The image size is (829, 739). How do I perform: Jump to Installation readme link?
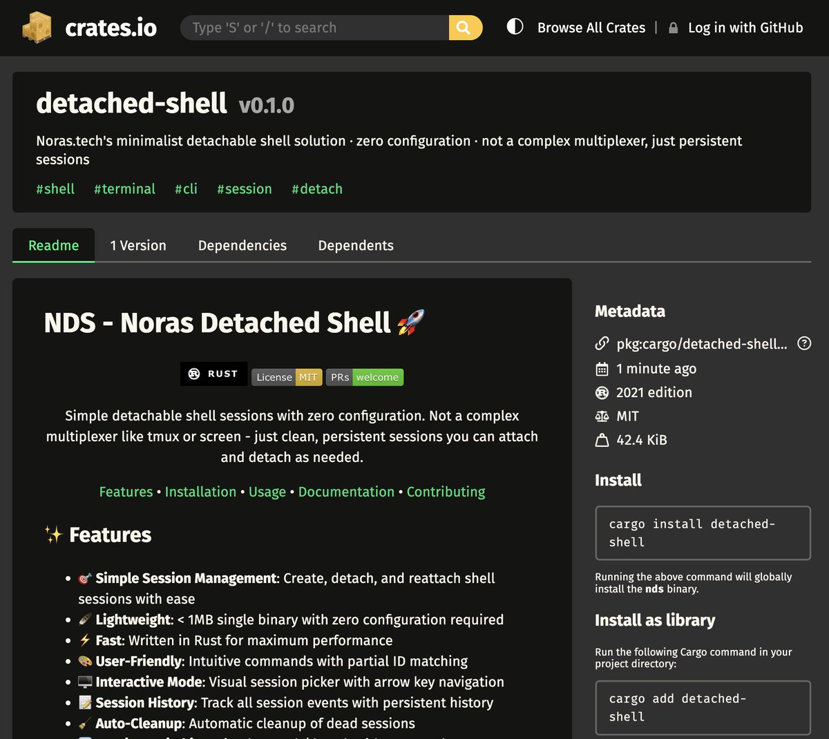point(200,492)
